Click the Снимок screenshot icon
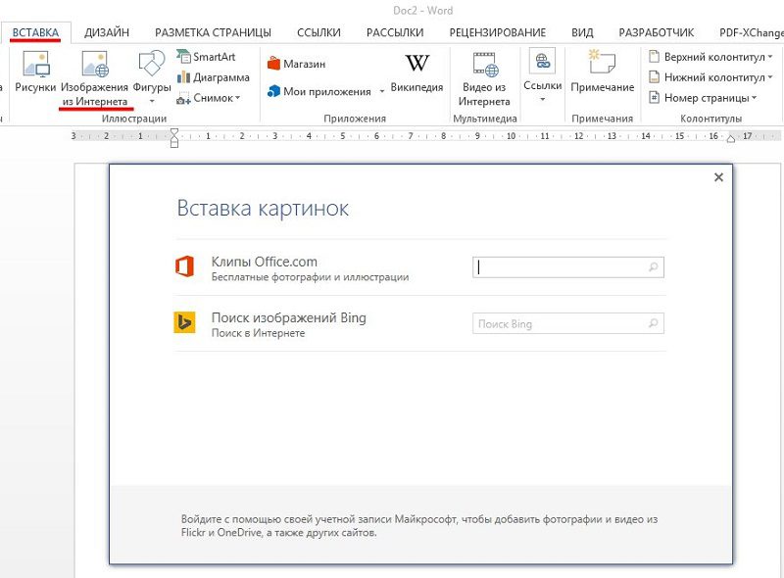The width and height of the screenshot is (784, 578). coord(183,98)
